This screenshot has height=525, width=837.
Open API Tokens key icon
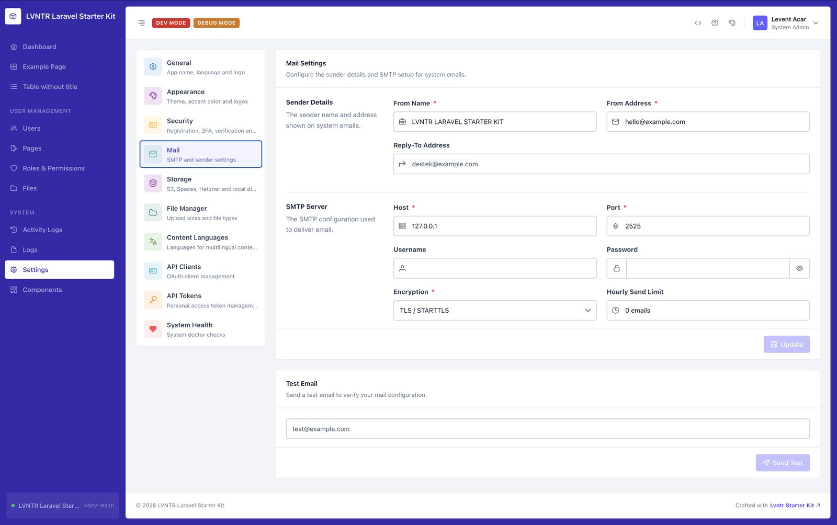tap(153, 300)
